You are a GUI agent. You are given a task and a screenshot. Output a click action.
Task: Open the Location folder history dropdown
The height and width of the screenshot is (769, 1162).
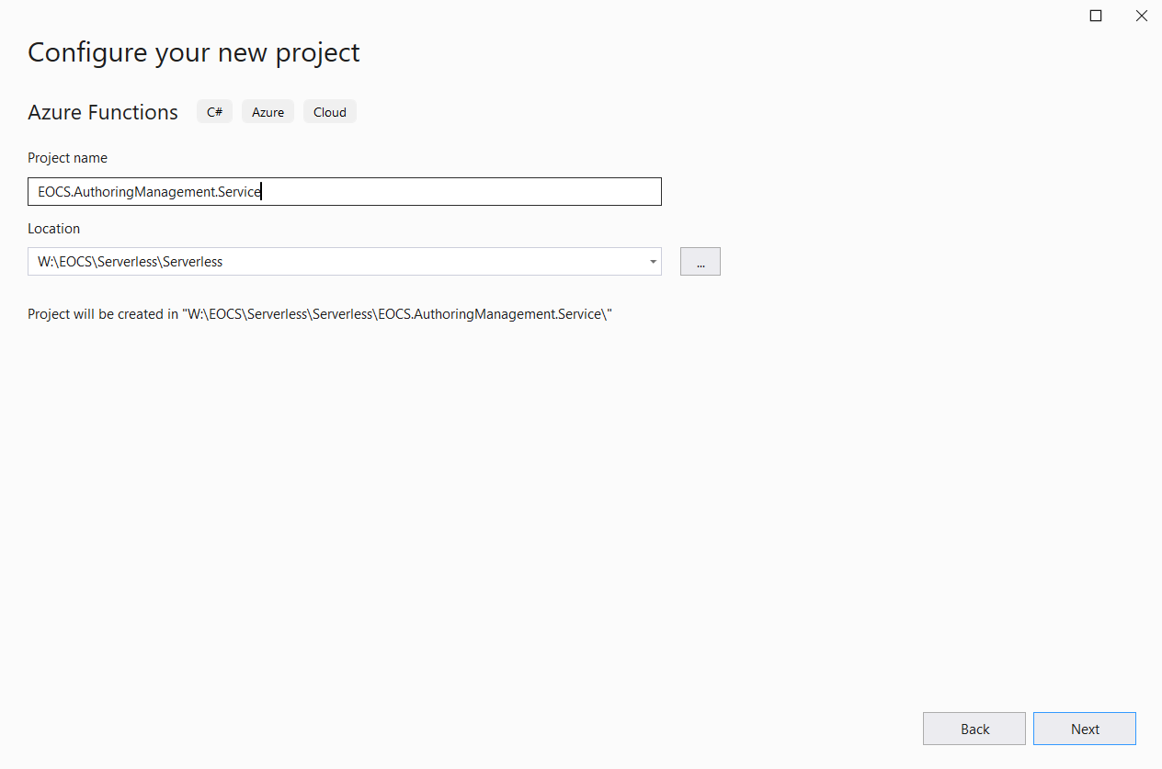pos(653,261)
